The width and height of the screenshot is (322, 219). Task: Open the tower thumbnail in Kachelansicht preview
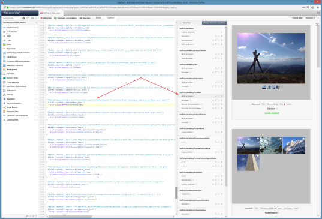pos(248,163)
